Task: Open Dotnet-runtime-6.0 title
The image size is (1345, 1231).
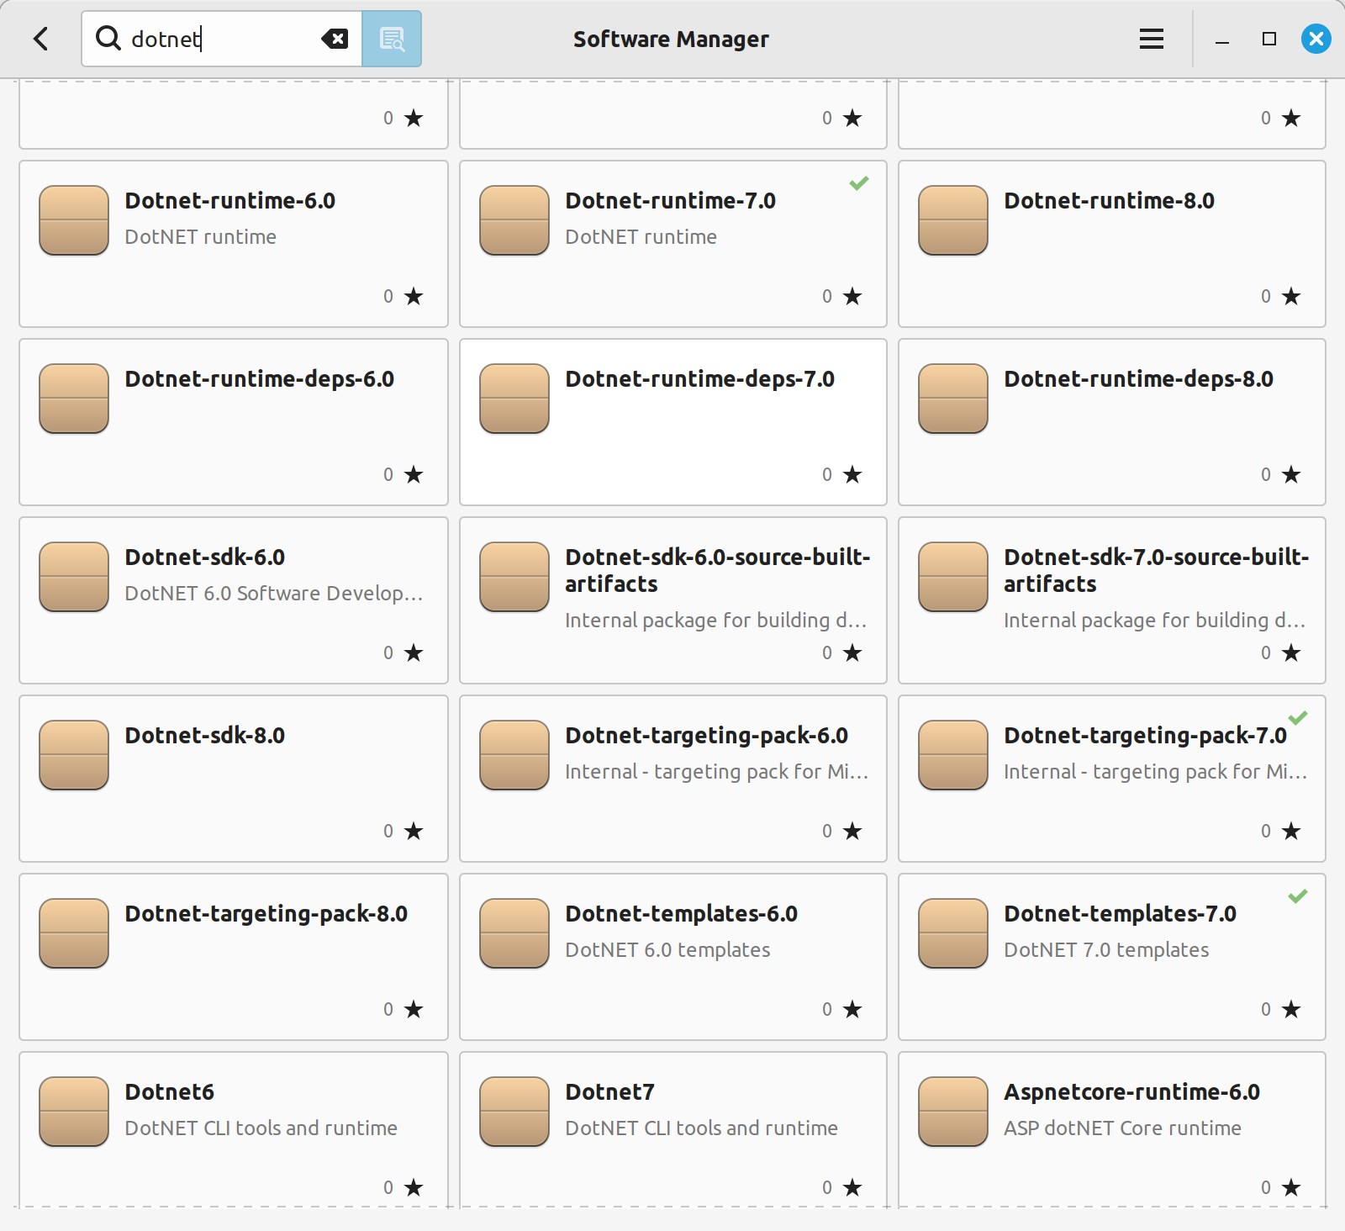Action: pos(229,201)
